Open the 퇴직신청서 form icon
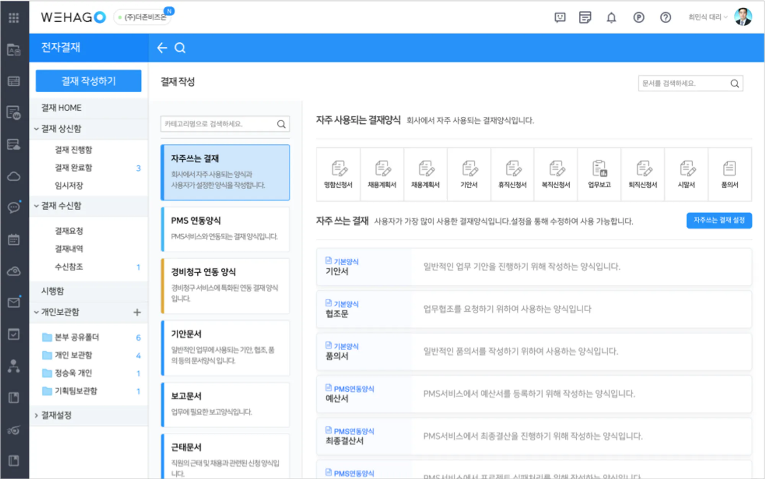765x479 pixels. 643,174
